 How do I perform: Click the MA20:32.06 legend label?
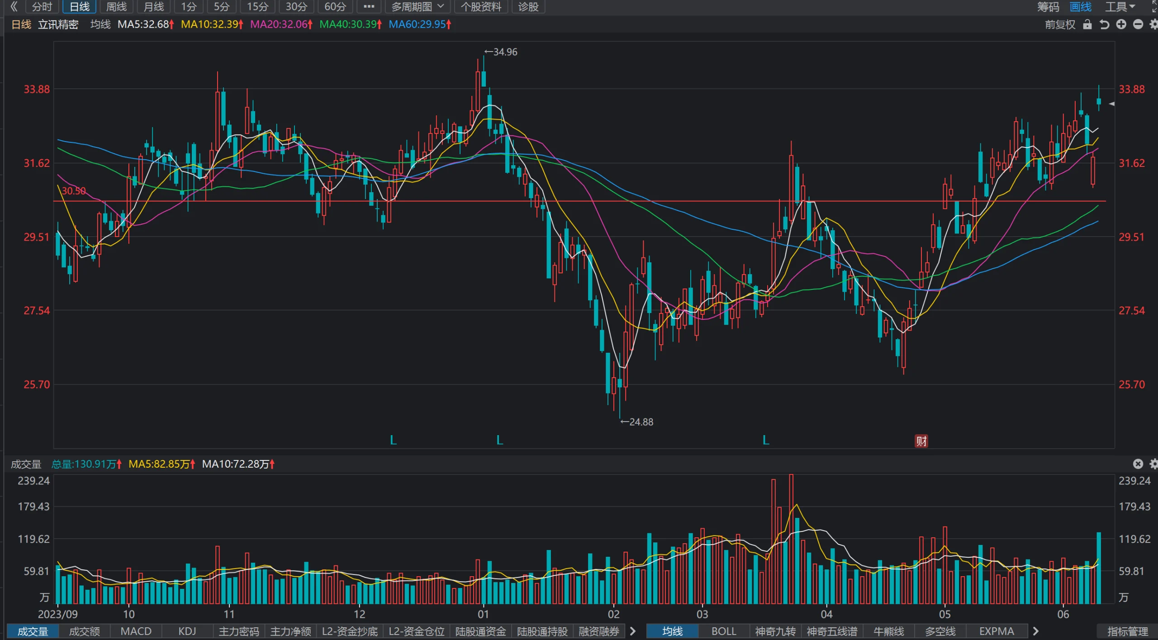point(281,24)
